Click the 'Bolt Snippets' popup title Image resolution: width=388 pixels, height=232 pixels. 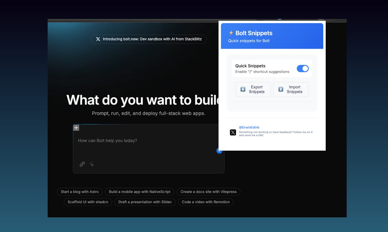(x=254, y=33)
